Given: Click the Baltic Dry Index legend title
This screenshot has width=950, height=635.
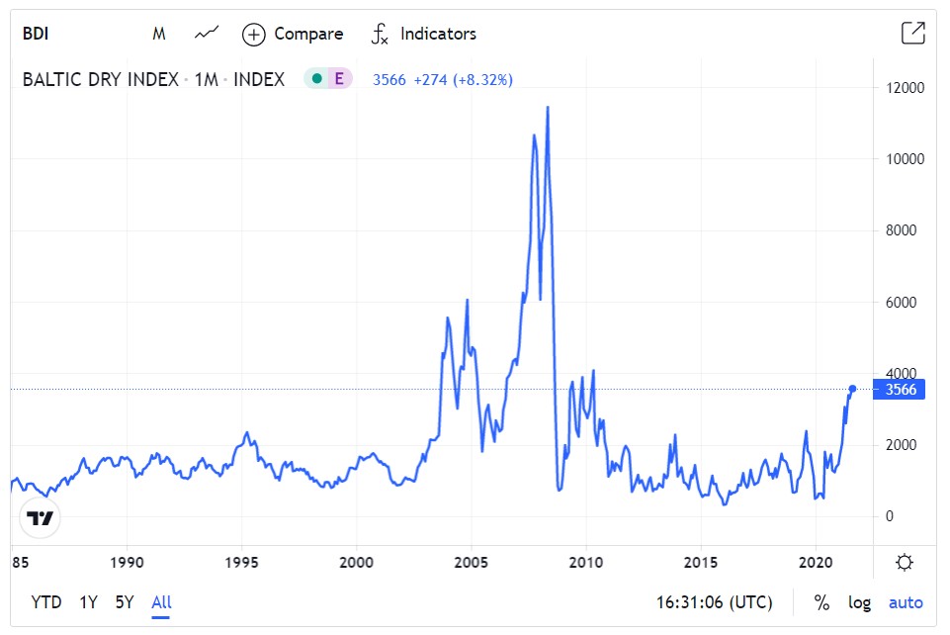Looking at the screenshot, I should 153,80.
